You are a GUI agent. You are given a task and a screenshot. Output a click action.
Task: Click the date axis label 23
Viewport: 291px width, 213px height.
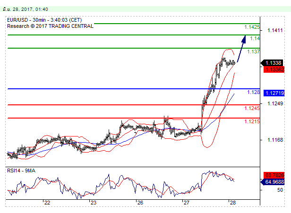[x=94, y=203]
